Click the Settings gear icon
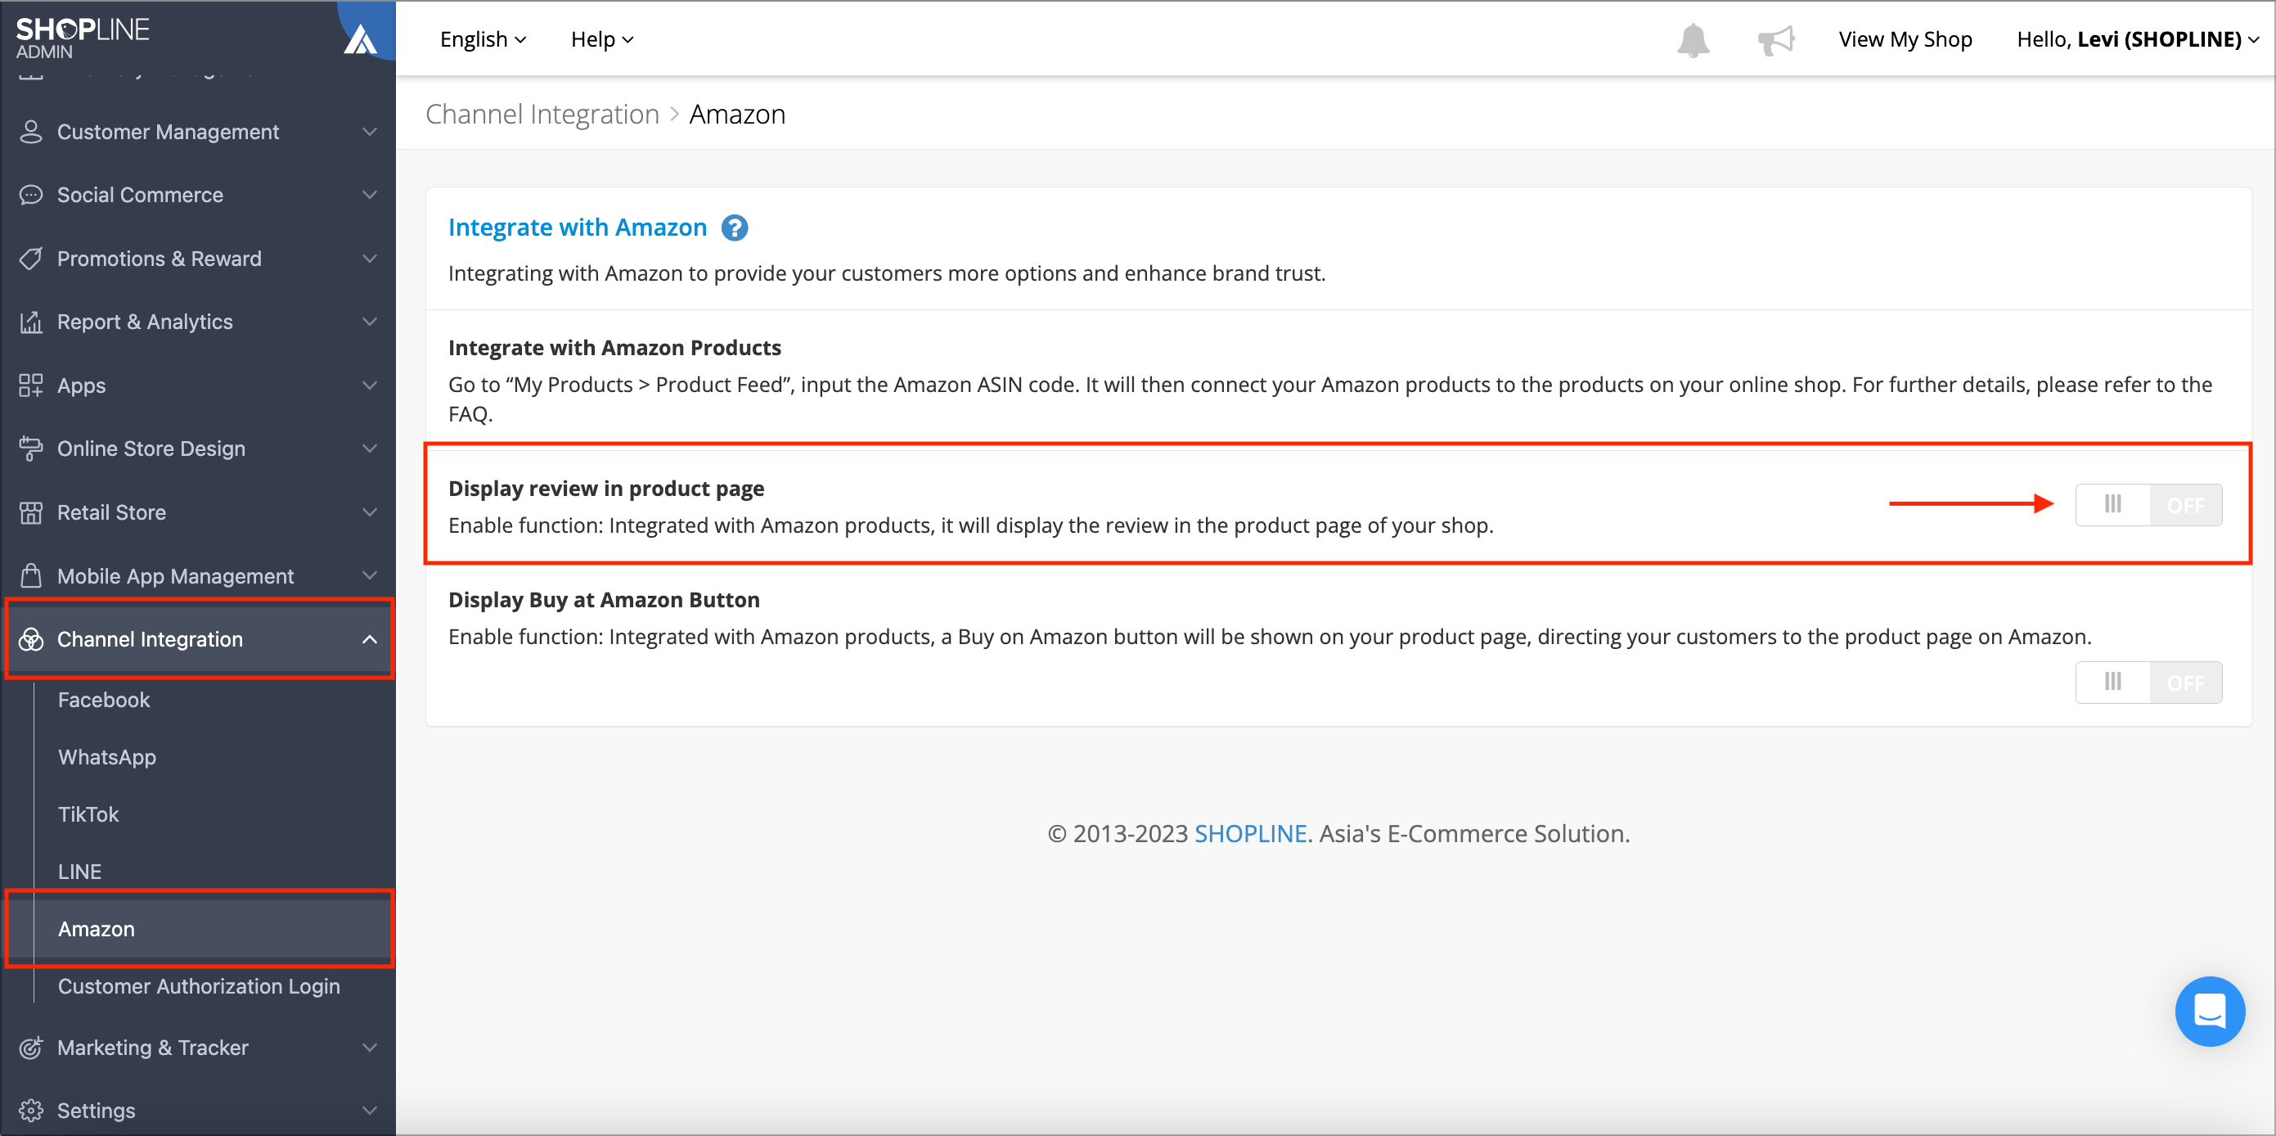2276x1136 pixels. click(x=31, y=1111)
